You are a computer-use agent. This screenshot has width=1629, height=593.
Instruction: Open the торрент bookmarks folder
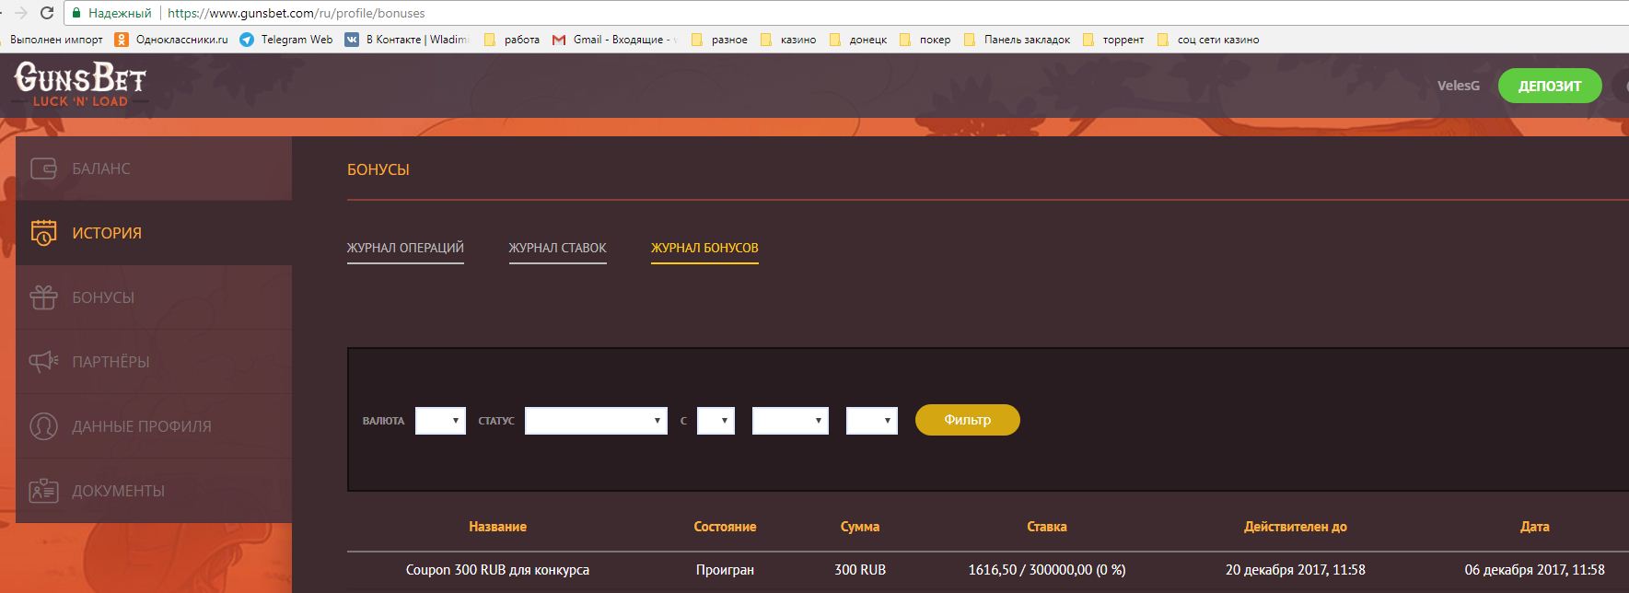(x=1113, y=40)
